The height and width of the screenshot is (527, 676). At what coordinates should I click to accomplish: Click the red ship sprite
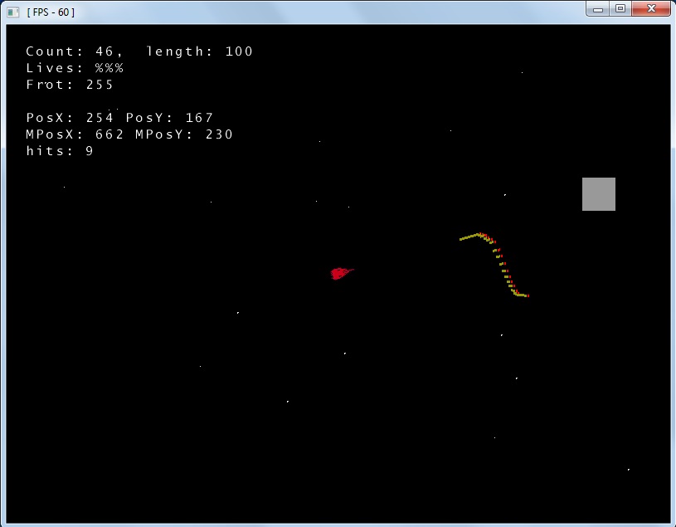click(342, 273)
